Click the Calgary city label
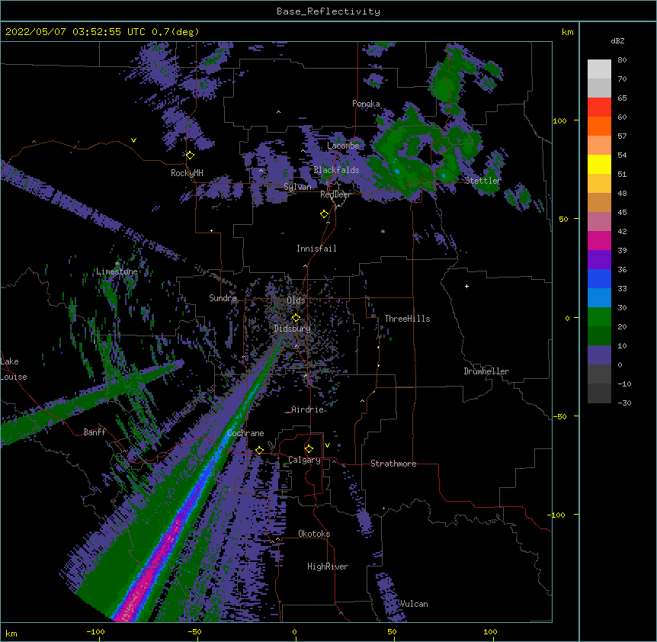This screenshot has height=642, width=657. tap(305, 460)
